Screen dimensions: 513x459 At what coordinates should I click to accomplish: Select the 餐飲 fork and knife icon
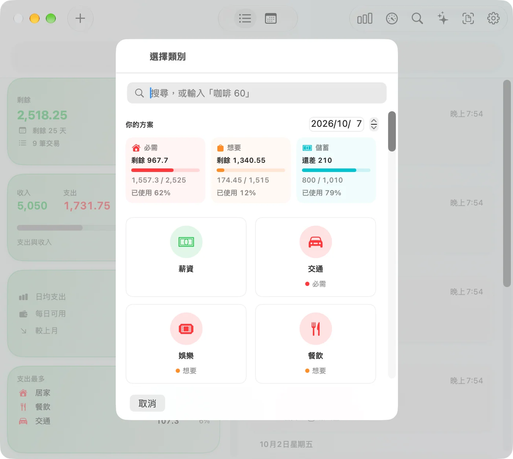click(x=315, y=329)
